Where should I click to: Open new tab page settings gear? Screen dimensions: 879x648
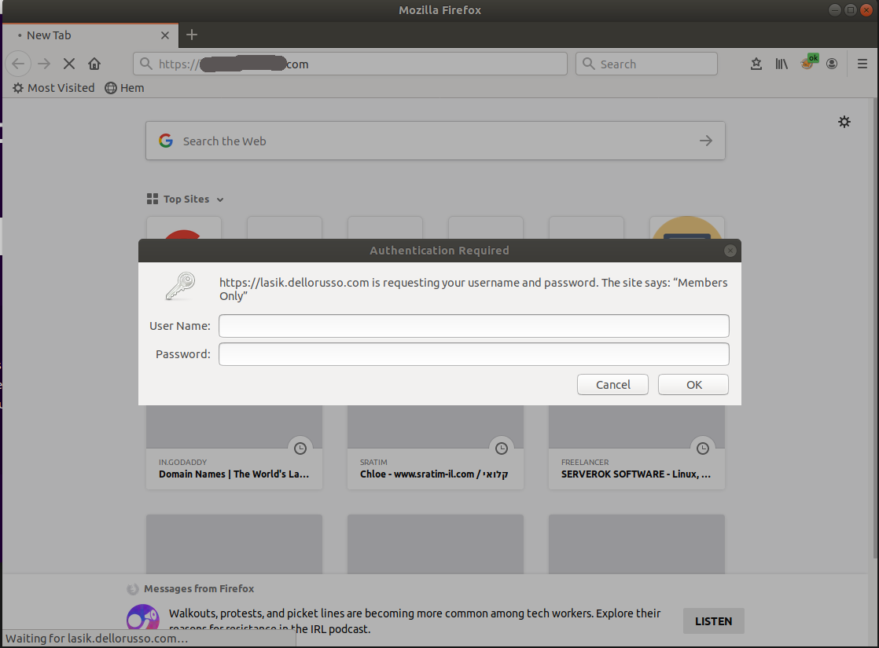point(844,123)
